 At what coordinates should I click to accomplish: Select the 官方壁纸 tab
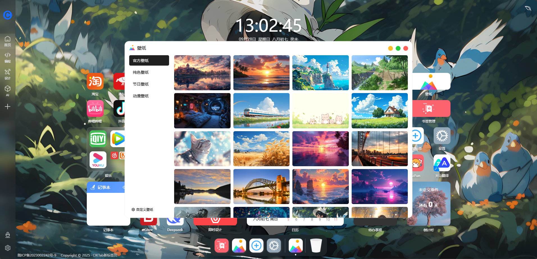[149, 61]
